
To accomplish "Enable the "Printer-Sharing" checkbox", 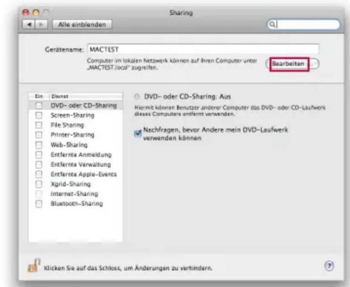I will pyautogui.click(x=39, y=135).
